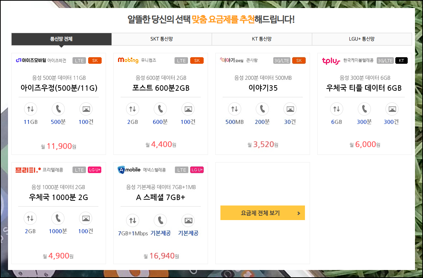Click the 프리텔레콤 company name

point(53,170)
